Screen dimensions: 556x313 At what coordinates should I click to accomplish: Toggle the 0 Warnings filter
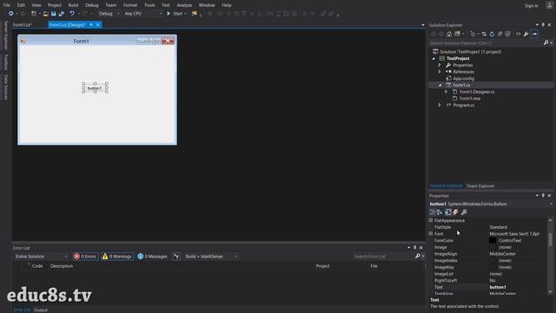[x=117, y=256]
